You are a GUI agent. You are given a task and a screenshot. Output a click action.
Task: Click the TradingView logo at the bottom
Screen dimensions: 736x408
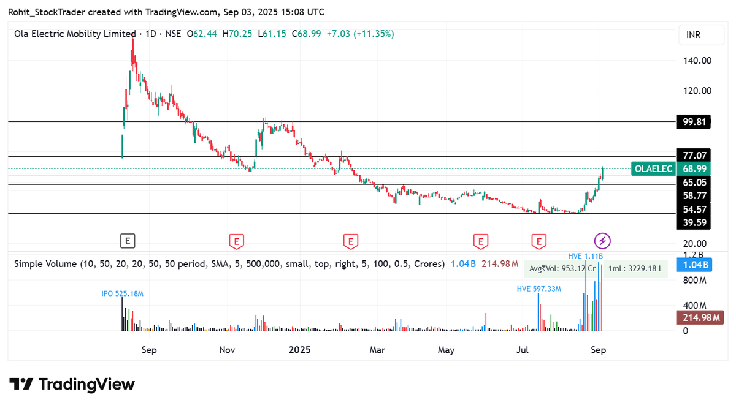click(72, 384)
